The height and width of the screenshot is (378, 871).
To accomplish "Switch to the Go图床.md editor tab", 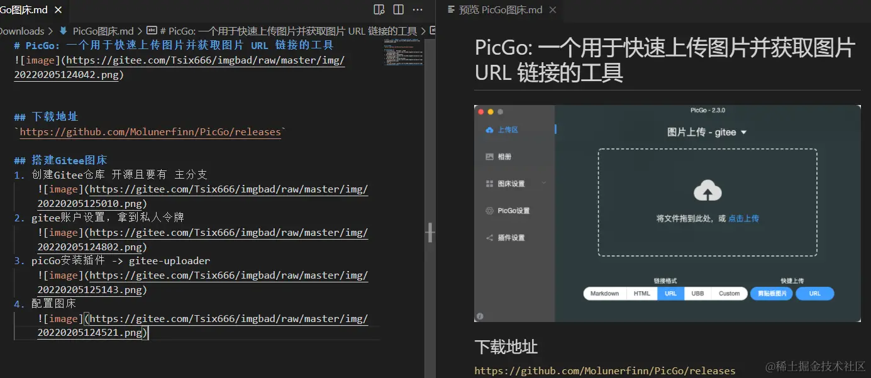I will coord(24,10).
